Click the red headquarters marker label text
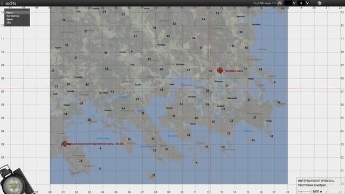This screenshot has width=345, height=194. click(x=96, y=144)
